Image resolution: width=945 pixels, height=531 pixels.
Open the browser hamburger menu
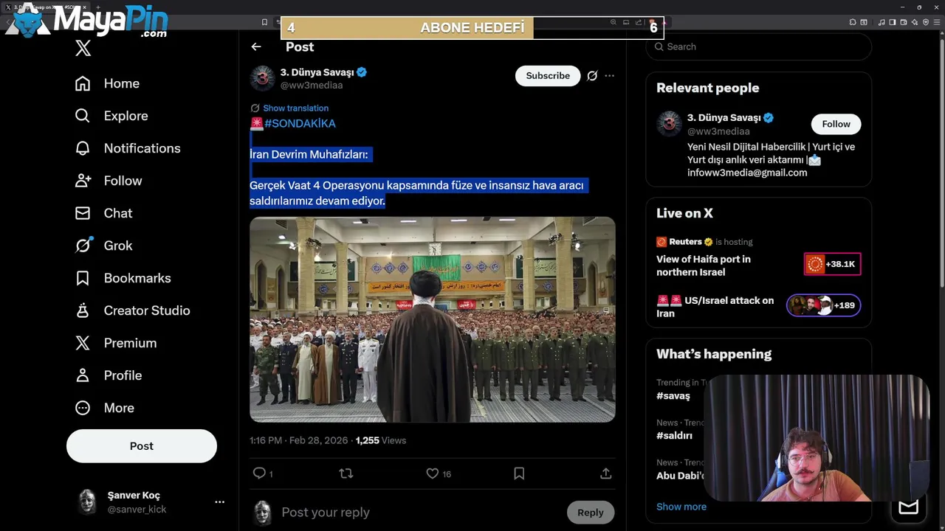pos(937,22)
